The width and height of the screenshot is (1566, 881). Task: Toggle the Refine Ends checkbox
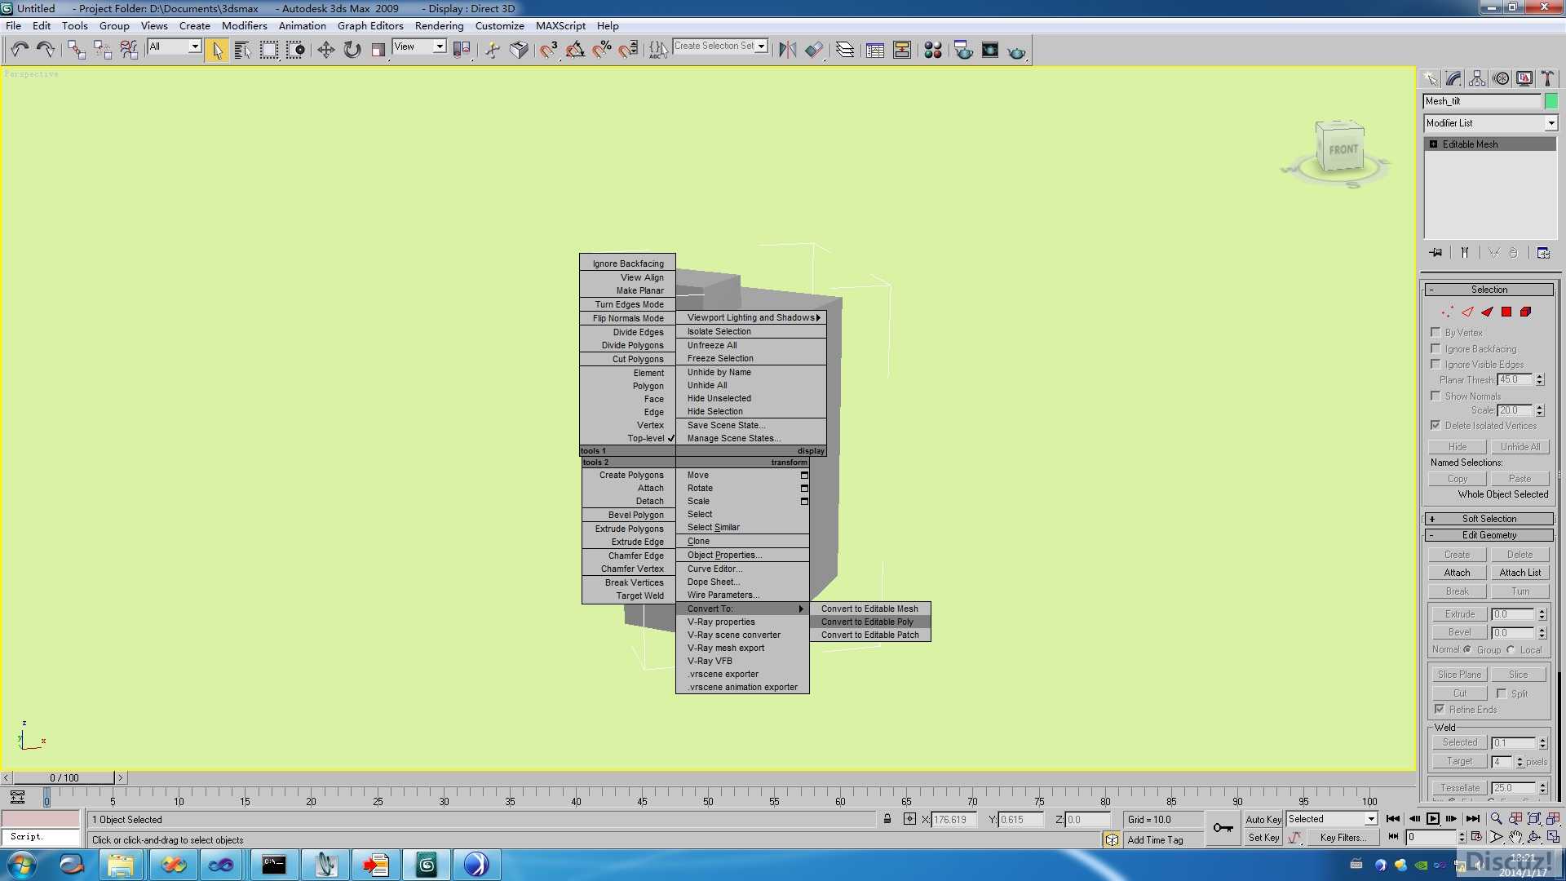click(1440, 709)
